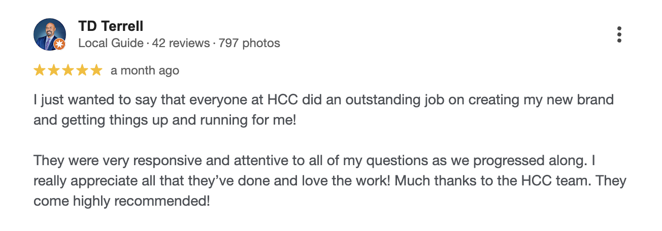Click the second star of the rating

[x=54, y=70]
